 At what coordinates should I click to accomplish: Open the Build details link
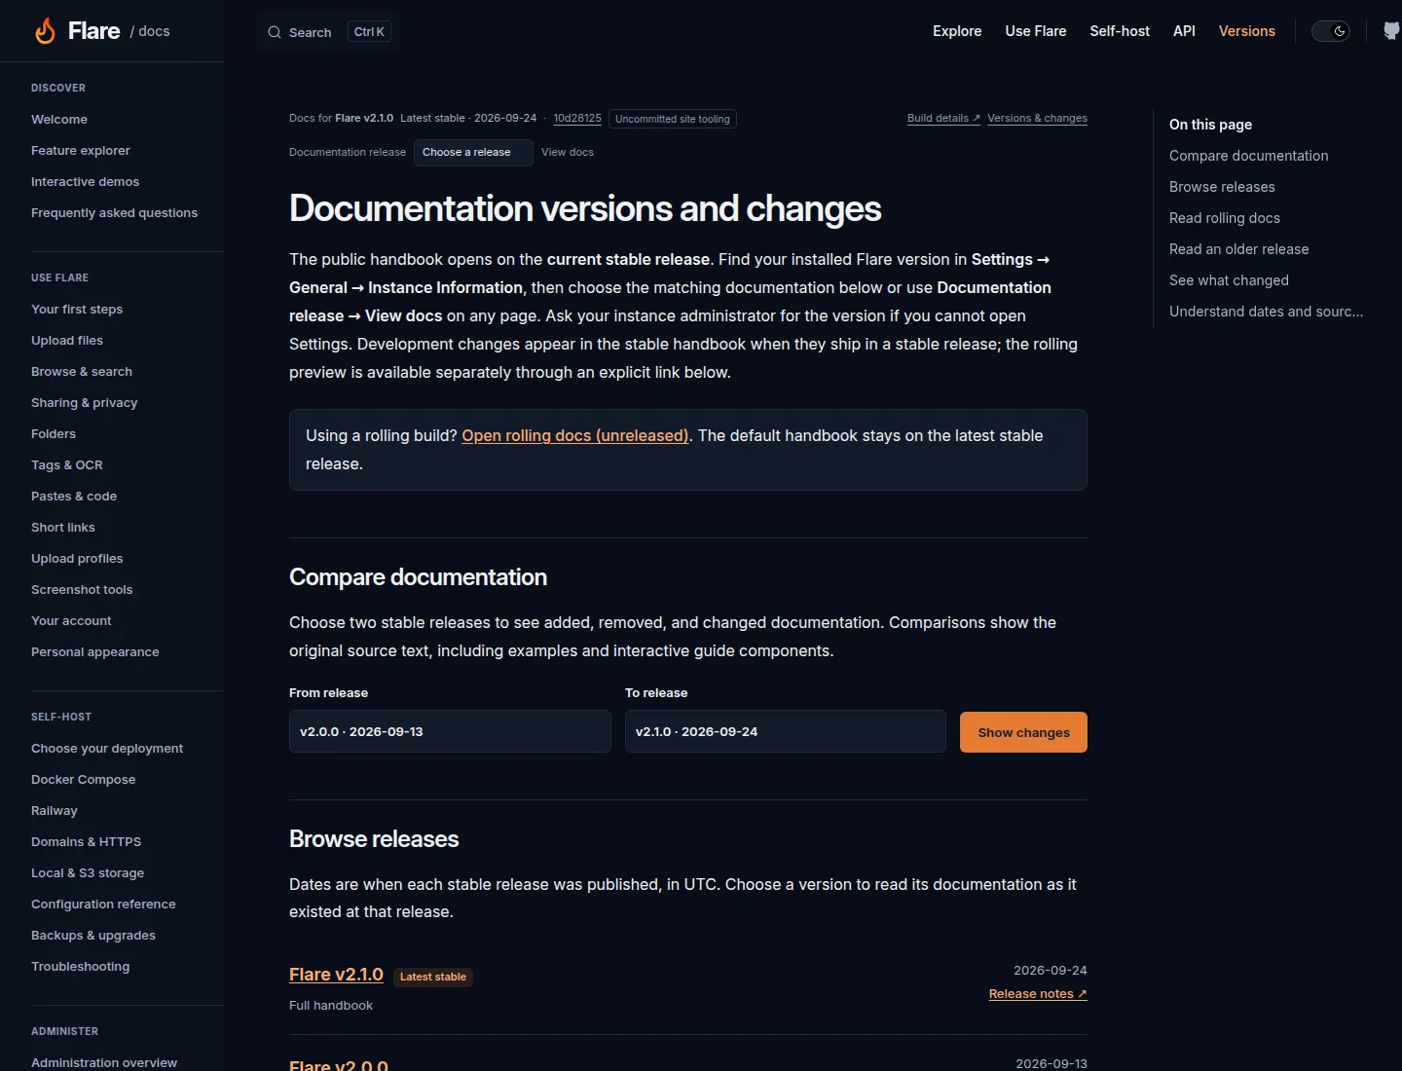pos(943,119)
